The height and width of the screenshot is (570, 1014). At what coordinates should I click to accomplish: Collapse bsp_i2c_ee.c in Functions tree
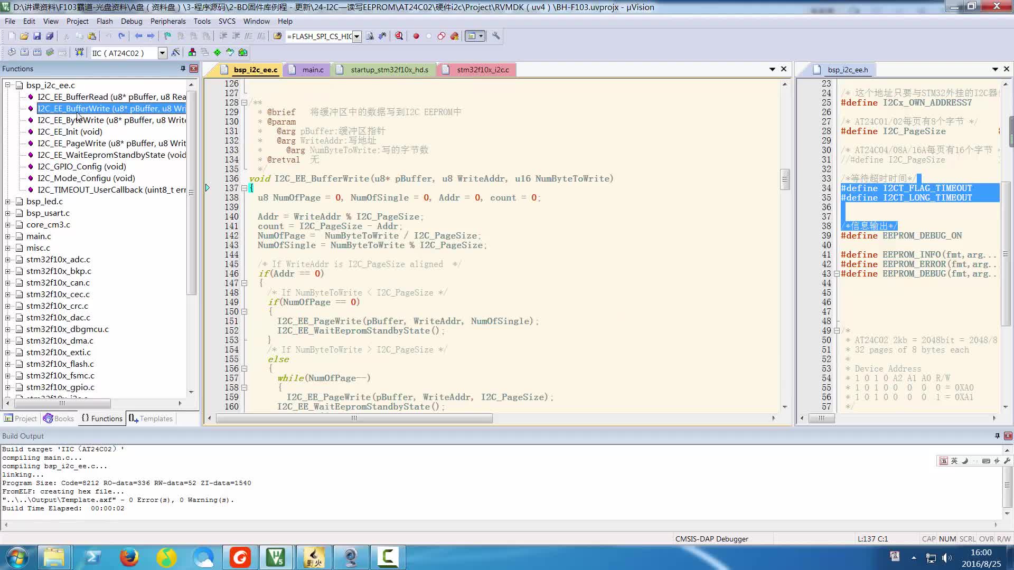pos(8,85)
